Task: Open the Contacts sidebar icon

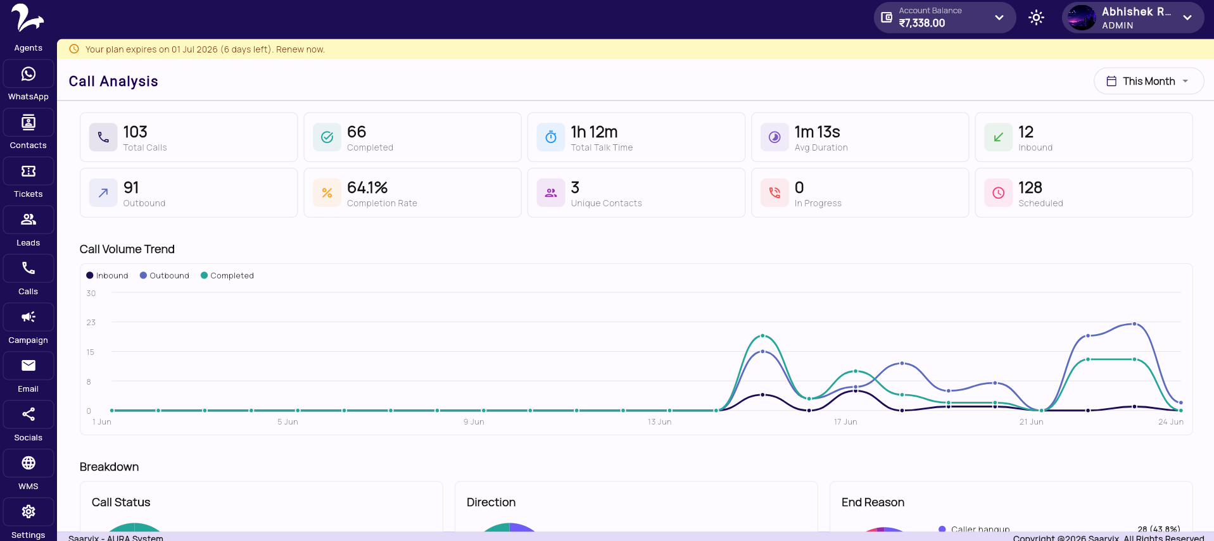Action: click(x=28, y=123)
